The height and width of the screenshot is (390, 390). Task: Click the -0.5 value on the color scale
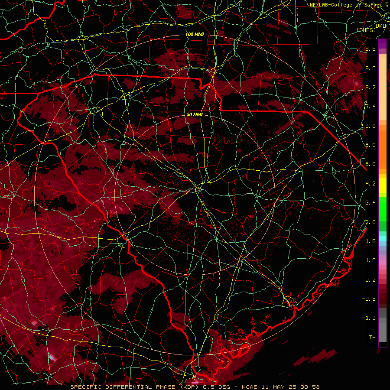369,299
